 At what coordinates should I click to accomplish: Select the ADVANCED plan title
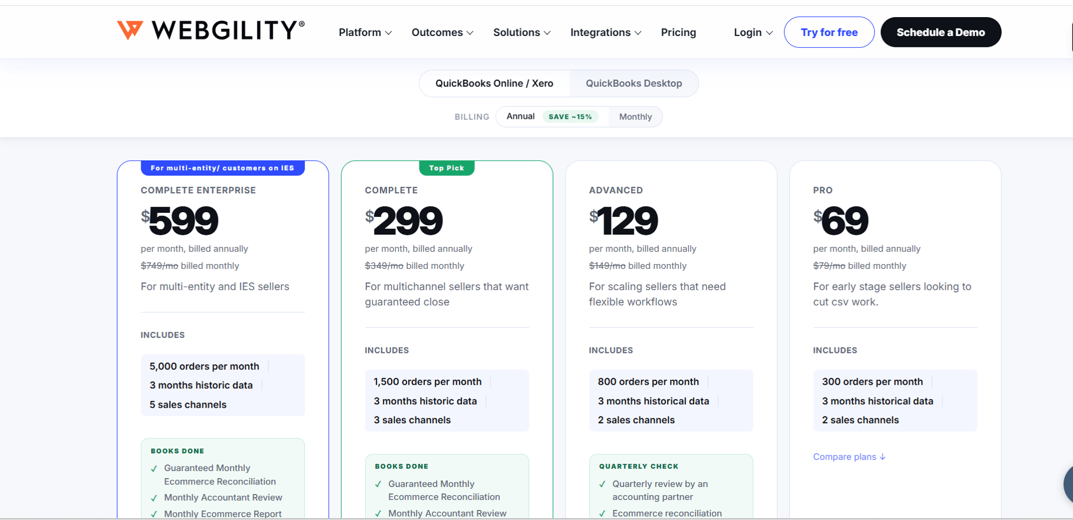tap(616, 190)
